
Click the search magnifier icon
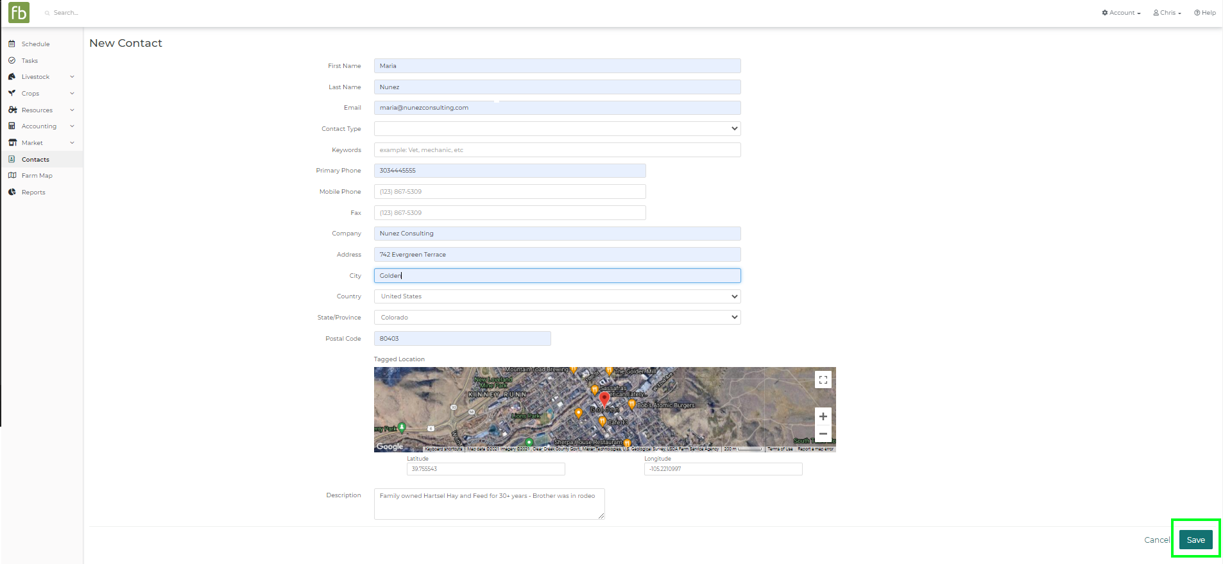(47, 13)
